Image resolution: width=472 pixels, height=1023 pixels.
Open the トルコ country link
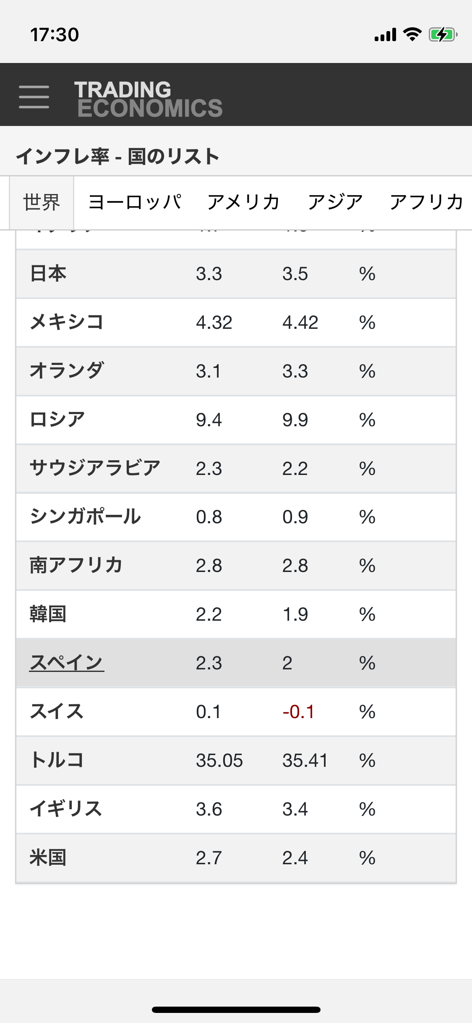(57, 760)
